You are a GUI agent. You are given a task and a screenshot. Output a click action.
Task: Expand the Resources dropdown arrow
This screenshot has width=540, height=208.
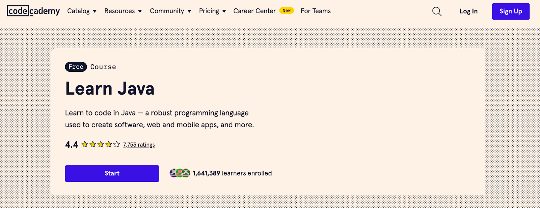coord(140,11)
